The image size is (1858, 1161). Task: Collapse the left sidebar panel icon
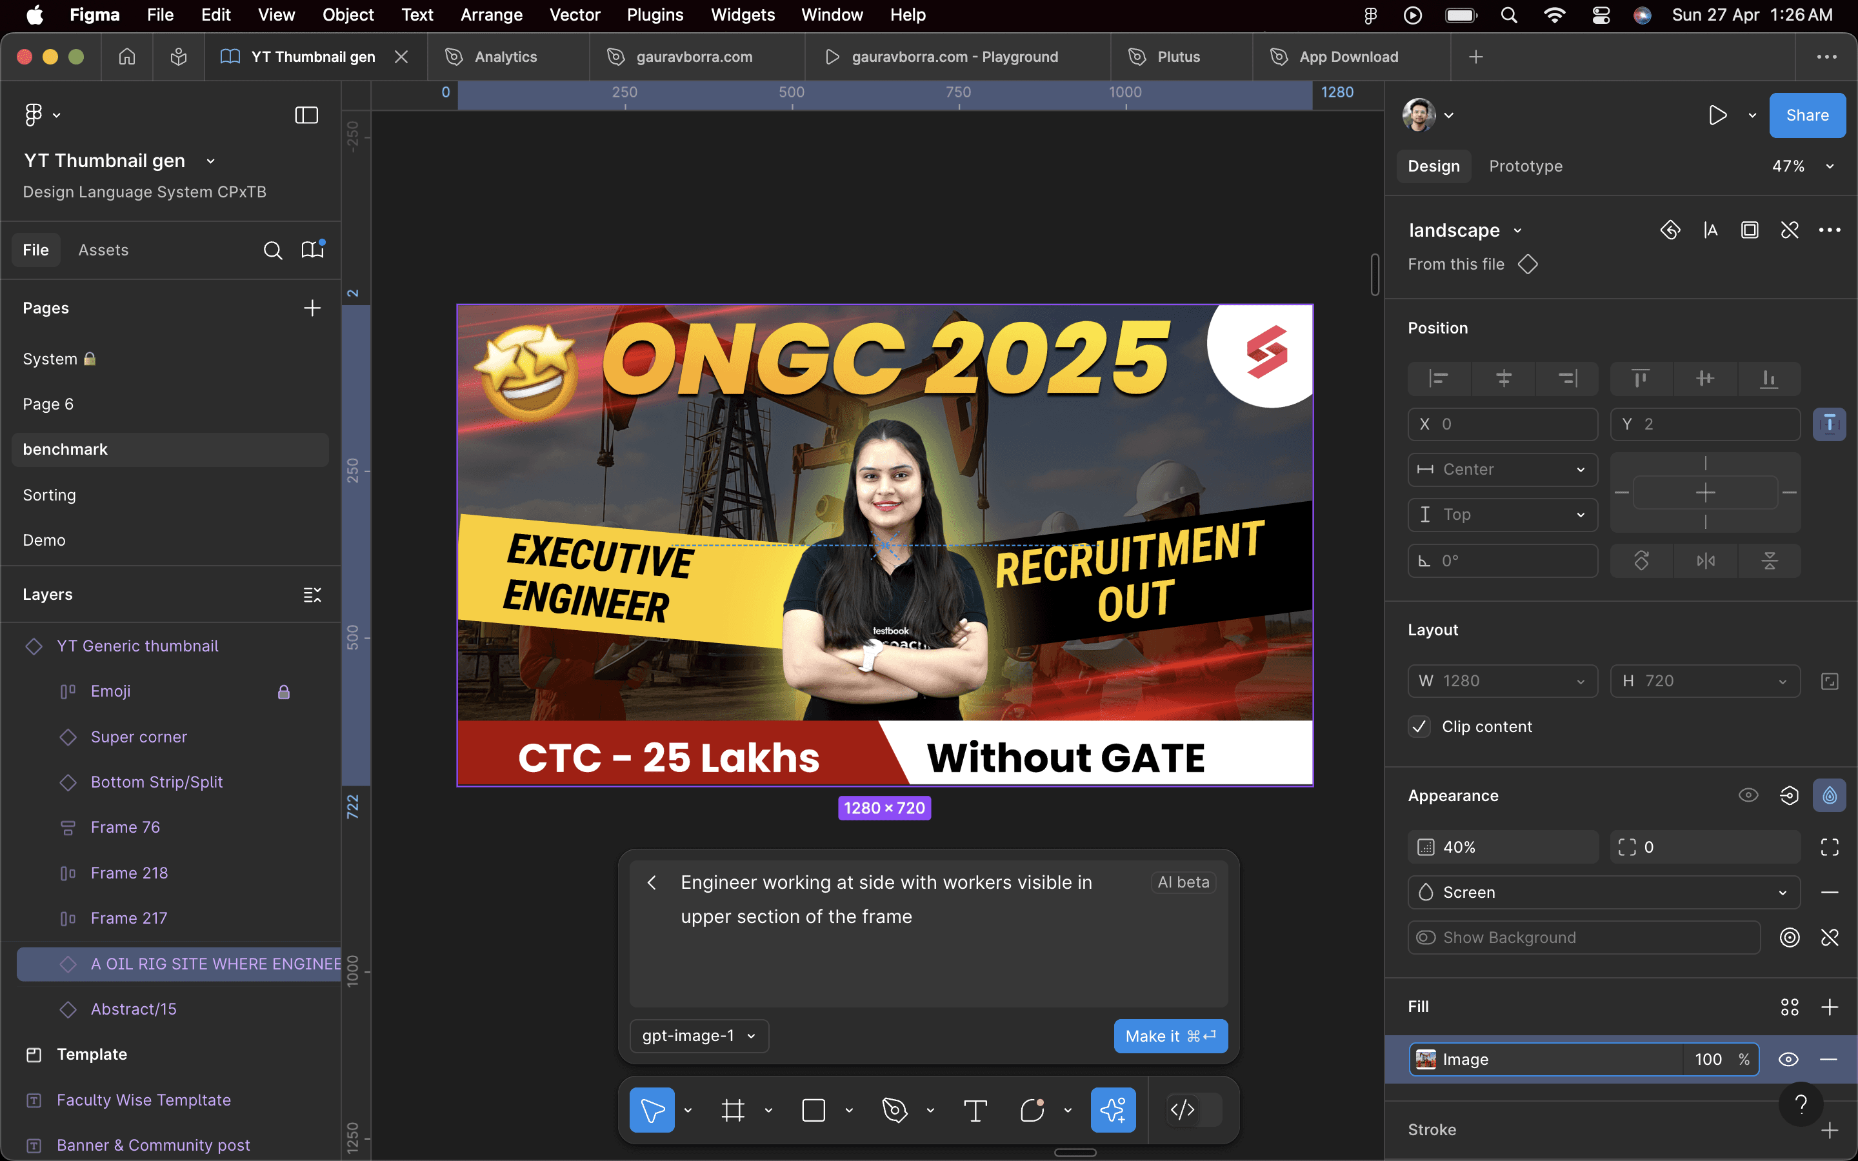pos(306,115)
